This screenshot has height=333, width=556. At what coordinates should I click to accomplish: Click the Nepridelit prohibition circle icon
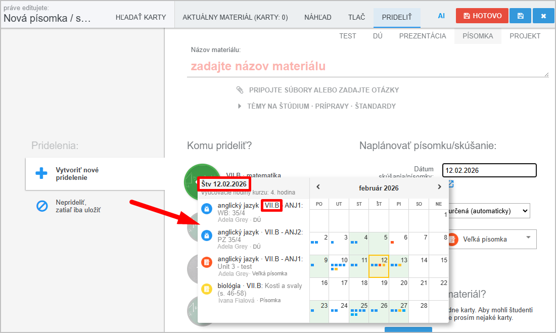[x=41, y=206]
